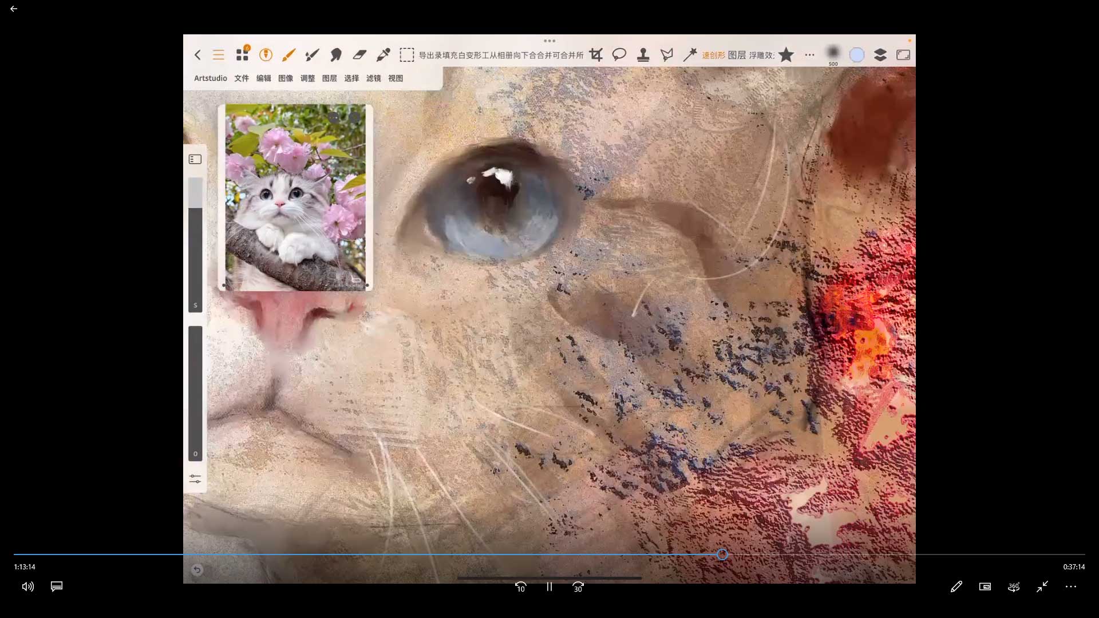
Task: Open the brush size 500 preview
Action: [x=833, y=54]
